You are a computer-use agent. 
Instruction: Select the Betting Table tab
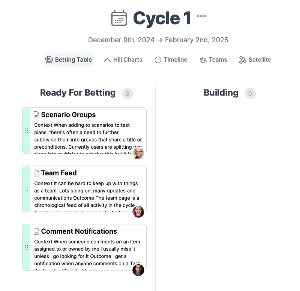point(69,60)
